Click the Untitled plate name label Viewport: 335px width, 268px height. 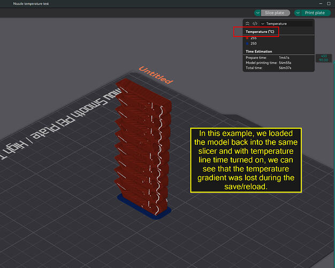click(x=156, y=76)
